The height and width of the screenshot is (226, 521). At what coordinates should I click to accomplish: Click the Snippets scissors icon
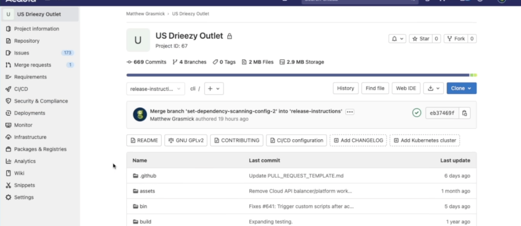8,185
